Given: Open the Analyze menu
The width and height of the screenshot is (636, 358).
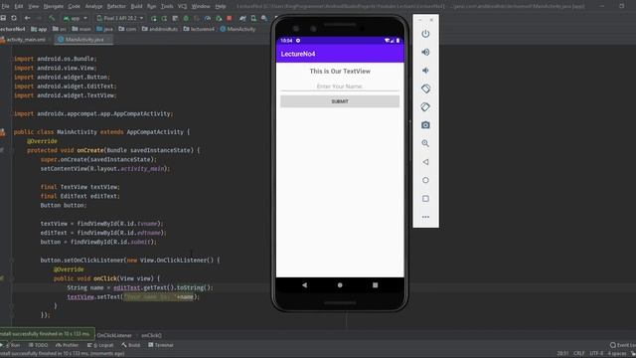Looking at the screenshot, I should (93, 6).
